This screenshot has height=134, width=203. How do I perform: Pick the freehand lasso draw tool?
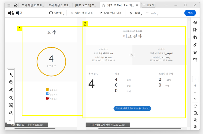(11, 97)
